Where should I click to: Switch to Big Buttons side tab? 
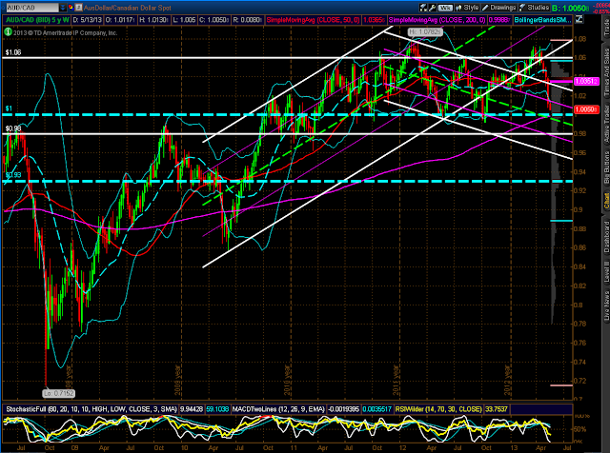click(606, 167)
